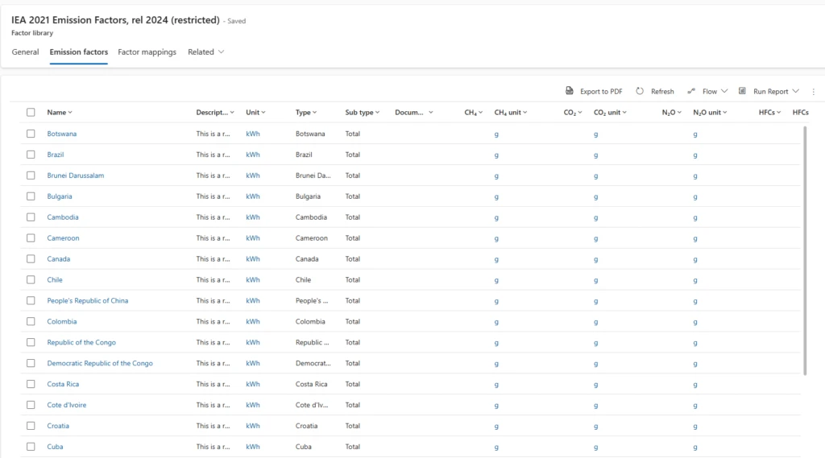Switch to the General tab
This screenshot has width=825, height=458.
[25, 52]
